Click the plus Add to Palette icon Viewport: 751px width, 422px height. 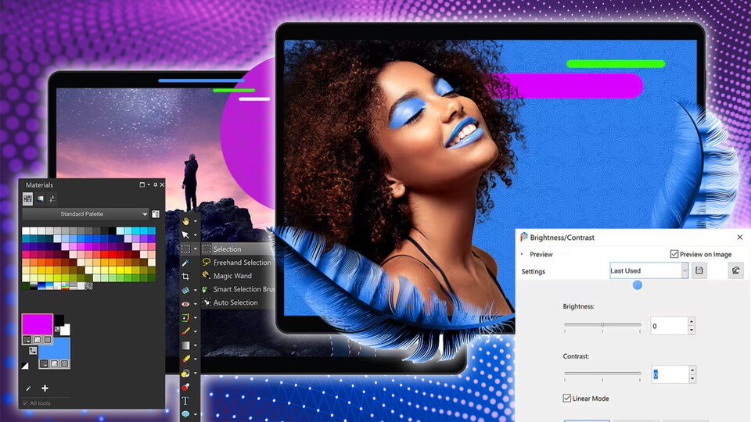(45, 388)
